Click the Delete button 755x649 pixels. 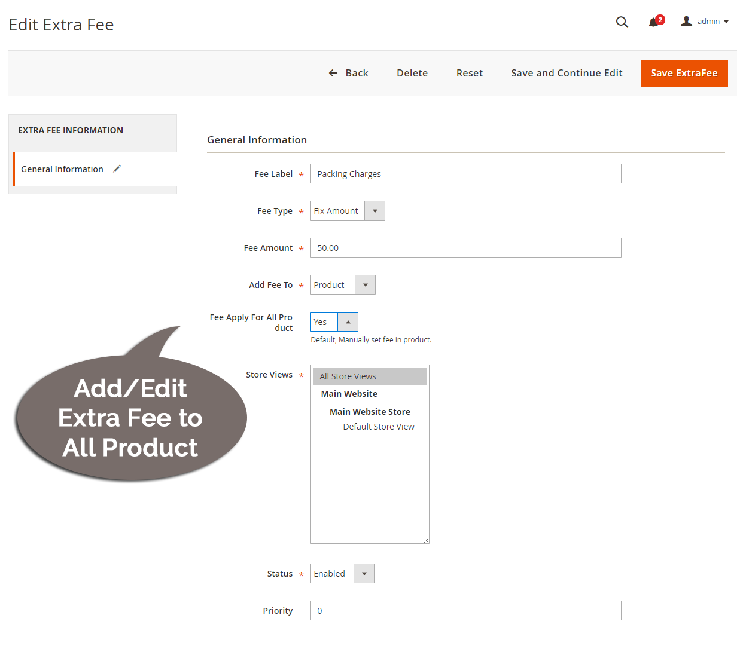(412, 73)
